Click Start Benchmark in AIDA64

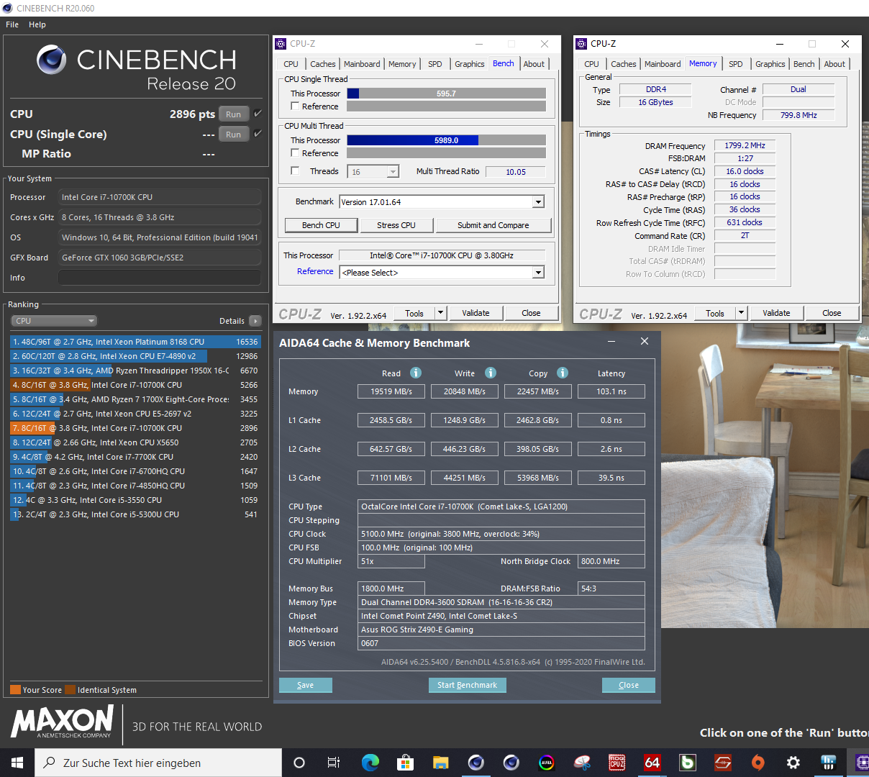tap(468, 685)
